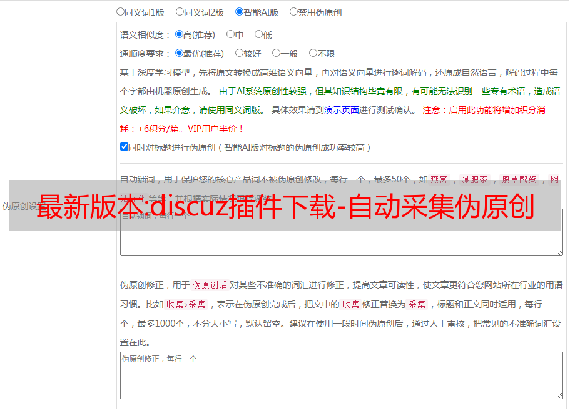Set 语义相似度 to 中

[x=230, y=34]
